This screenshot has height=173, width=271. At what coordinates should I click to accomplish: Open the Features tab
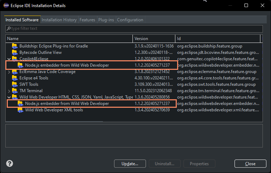click(x=87, y=20)
